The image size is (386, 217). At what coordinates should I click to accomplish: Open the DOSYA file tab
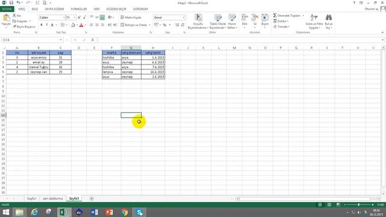7,9
